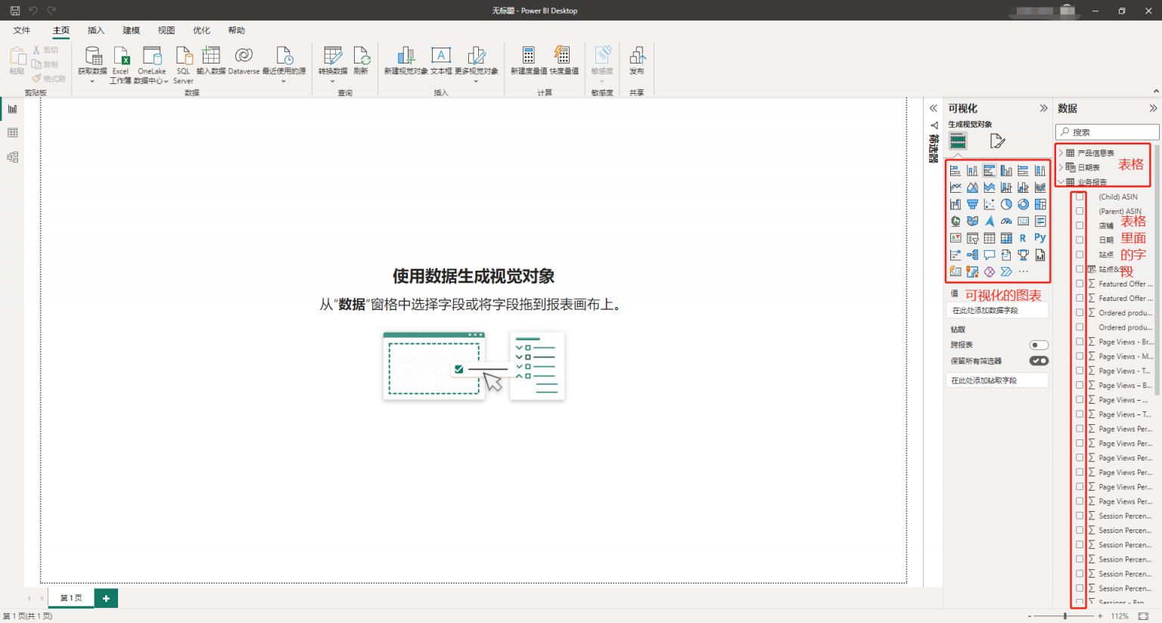
Task: Collapse the 业务报告 table
Action: point(1061,181)
